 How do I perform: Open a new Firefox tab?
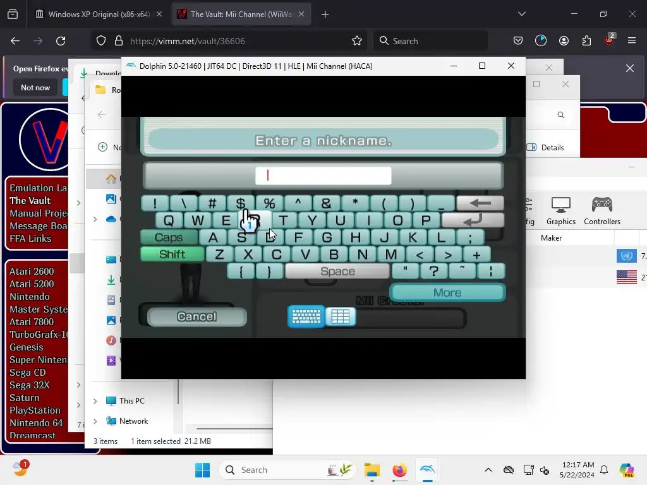(325, 15)
